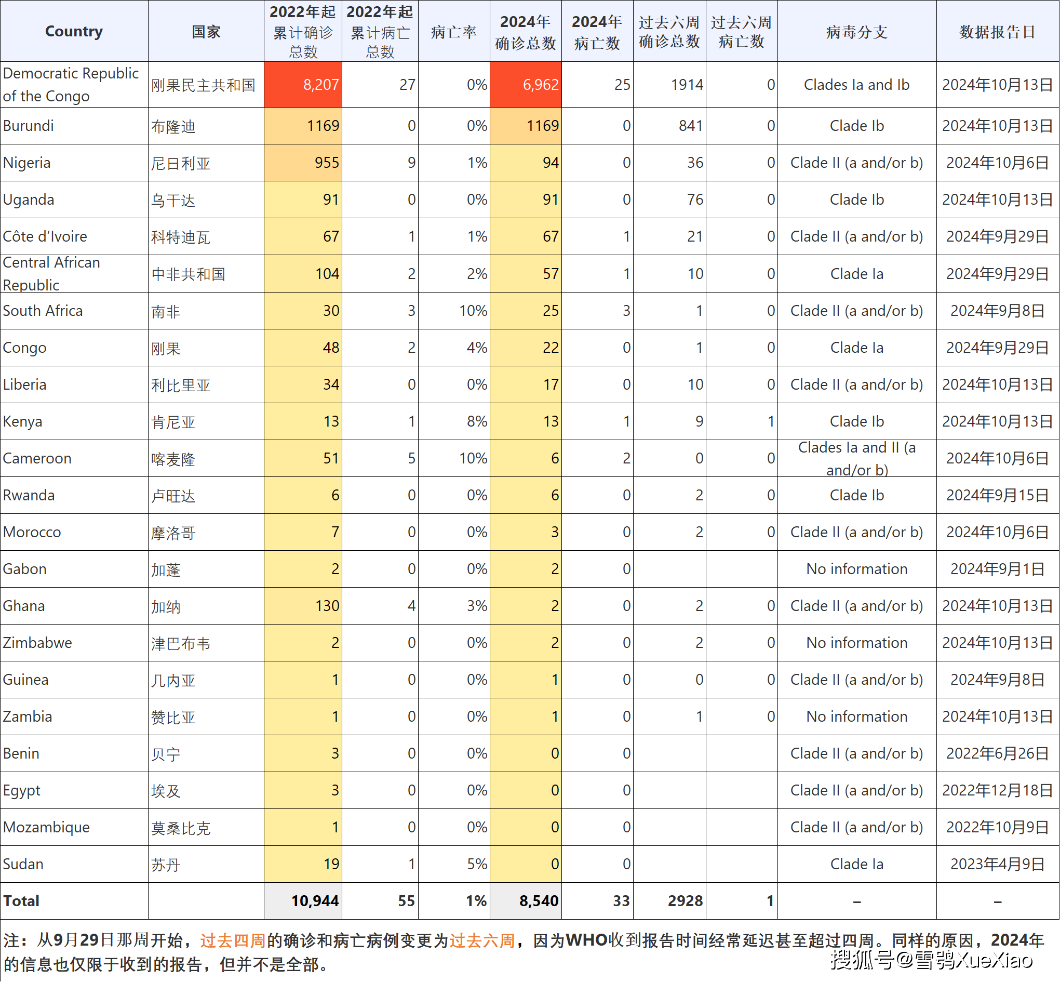Click the value 130 in Ghana row
Viewport: 1060px width, 982px height.
(303, 606)
